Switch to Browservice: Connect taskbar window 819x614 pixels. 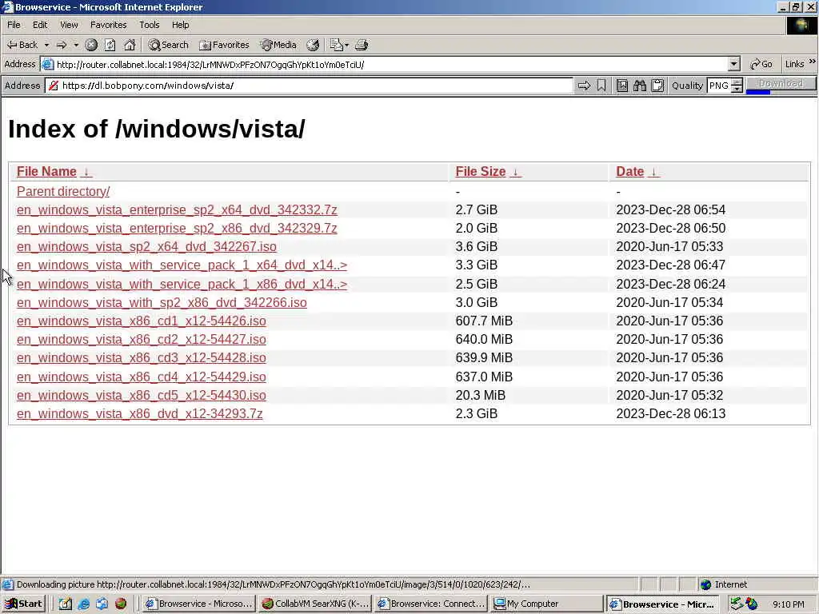pos(431,604)
